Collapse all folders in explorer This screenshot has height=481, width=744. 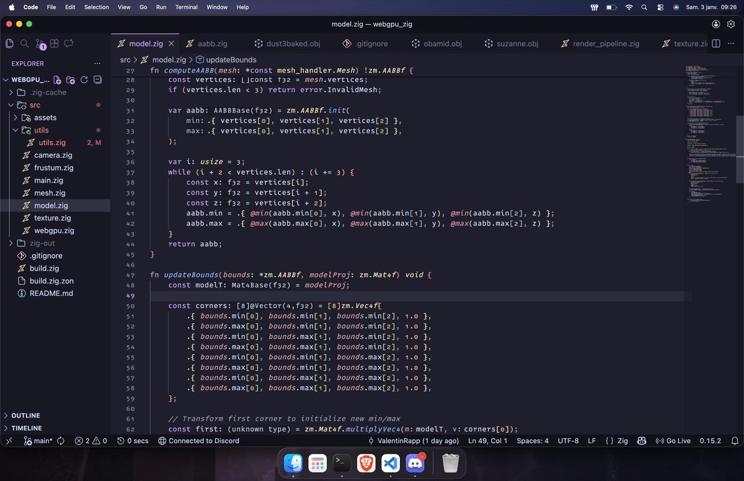(x=97, y=80)
